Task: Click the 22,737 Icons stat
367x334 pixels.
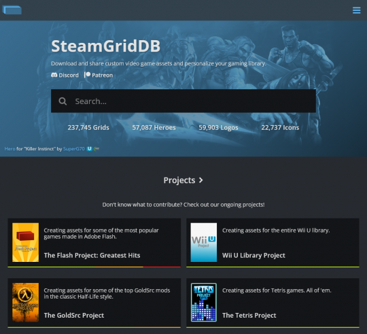Action: (x=280, y=127)
